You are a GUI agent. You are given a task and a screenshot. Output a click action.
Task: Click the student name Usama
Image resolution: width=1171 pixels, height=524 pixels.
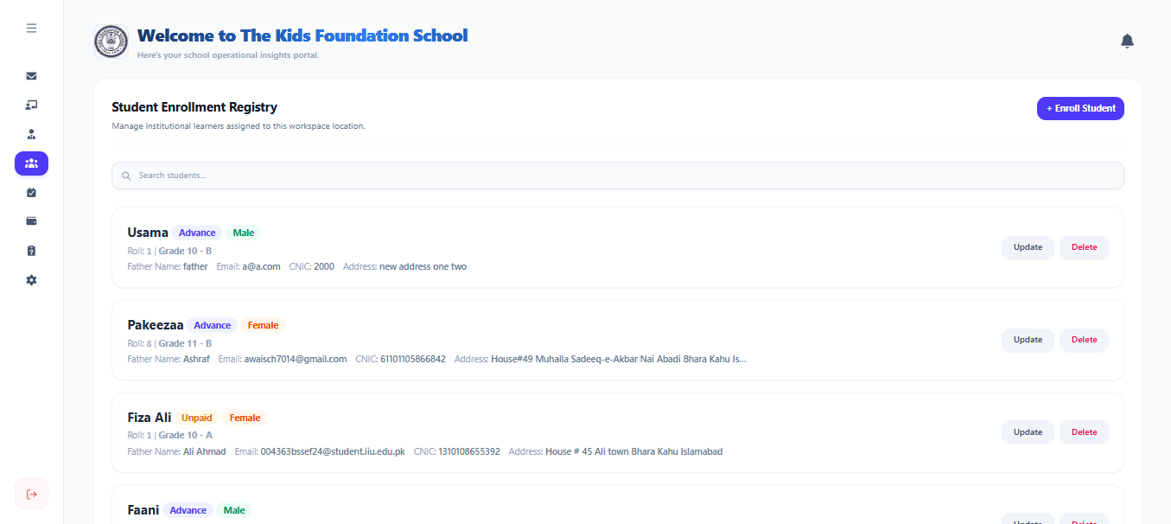(x=148, y=233)
